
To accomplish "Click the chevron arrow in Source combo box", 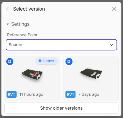I will coord(111,45).
